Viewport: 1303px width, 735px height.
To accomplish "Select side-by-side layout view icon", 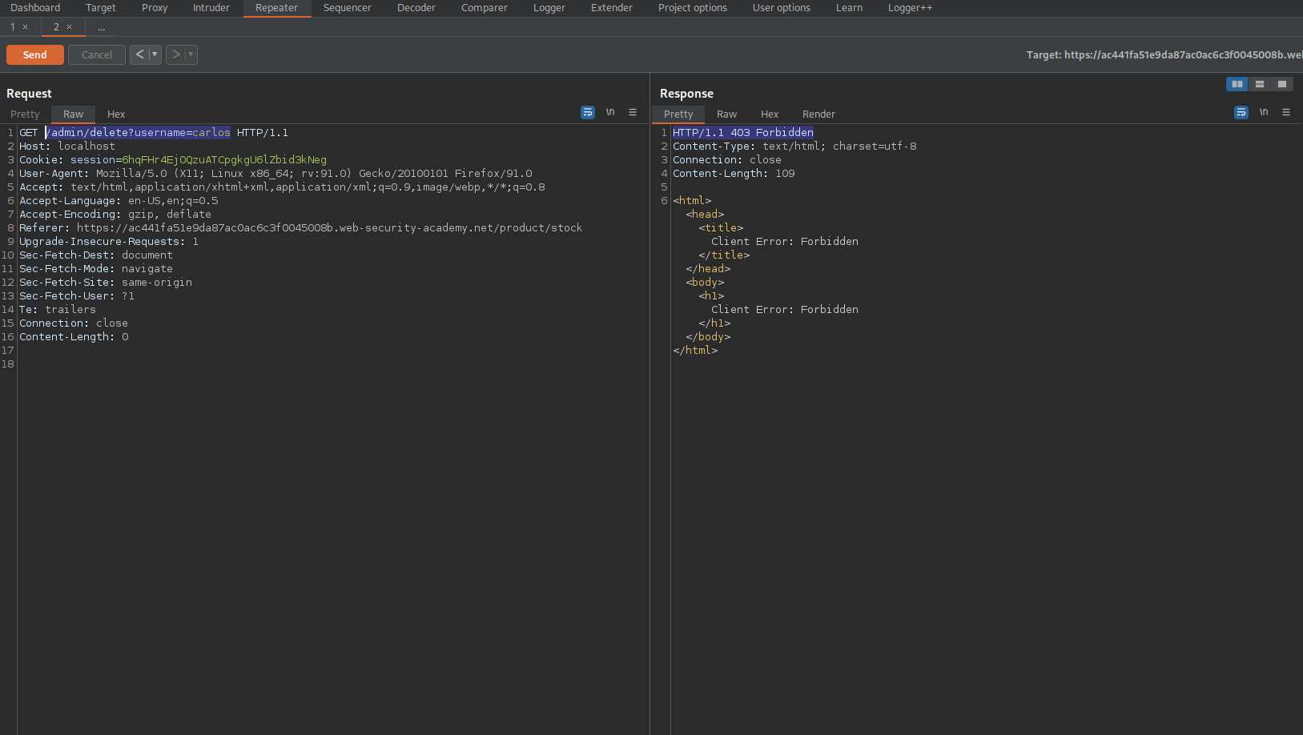I will pyautogui.click(x=1237, y=84).
